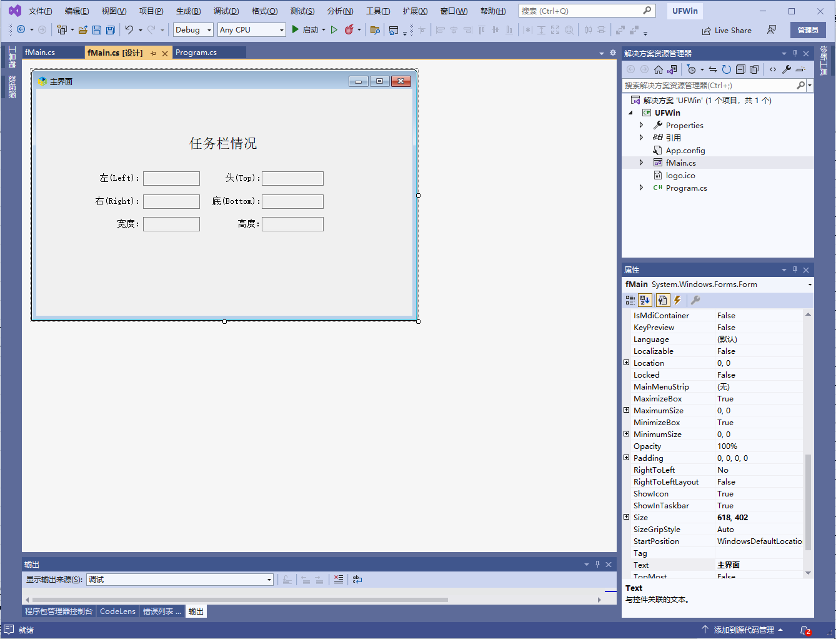Show Events lightning icon in Properties
The height and width of the screenshot is (639, 836).
(x=677, y=300)
